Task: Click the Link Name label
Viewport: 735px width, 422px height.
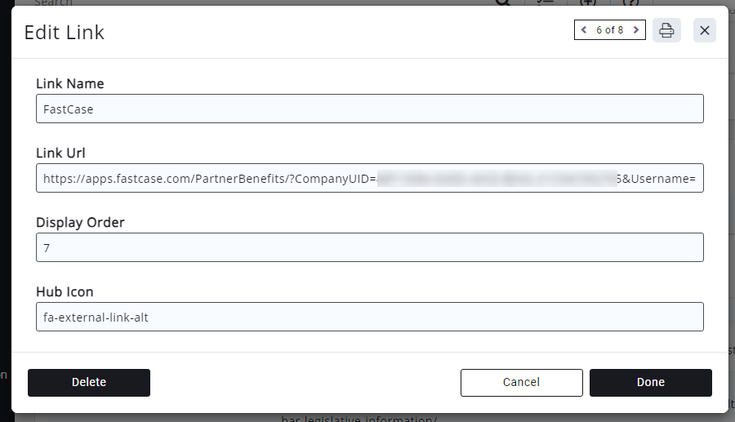Action: pyautogui.click(x=70, y=83)
